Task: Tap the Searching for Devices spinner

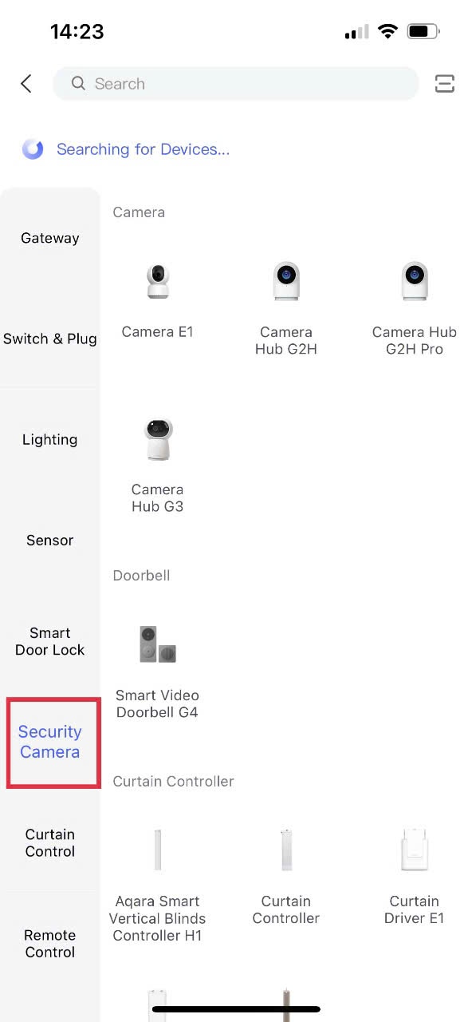Action: 33,149
